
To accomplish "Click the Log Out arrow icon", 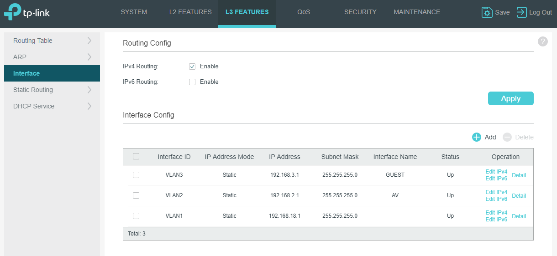I will point(522,12).
